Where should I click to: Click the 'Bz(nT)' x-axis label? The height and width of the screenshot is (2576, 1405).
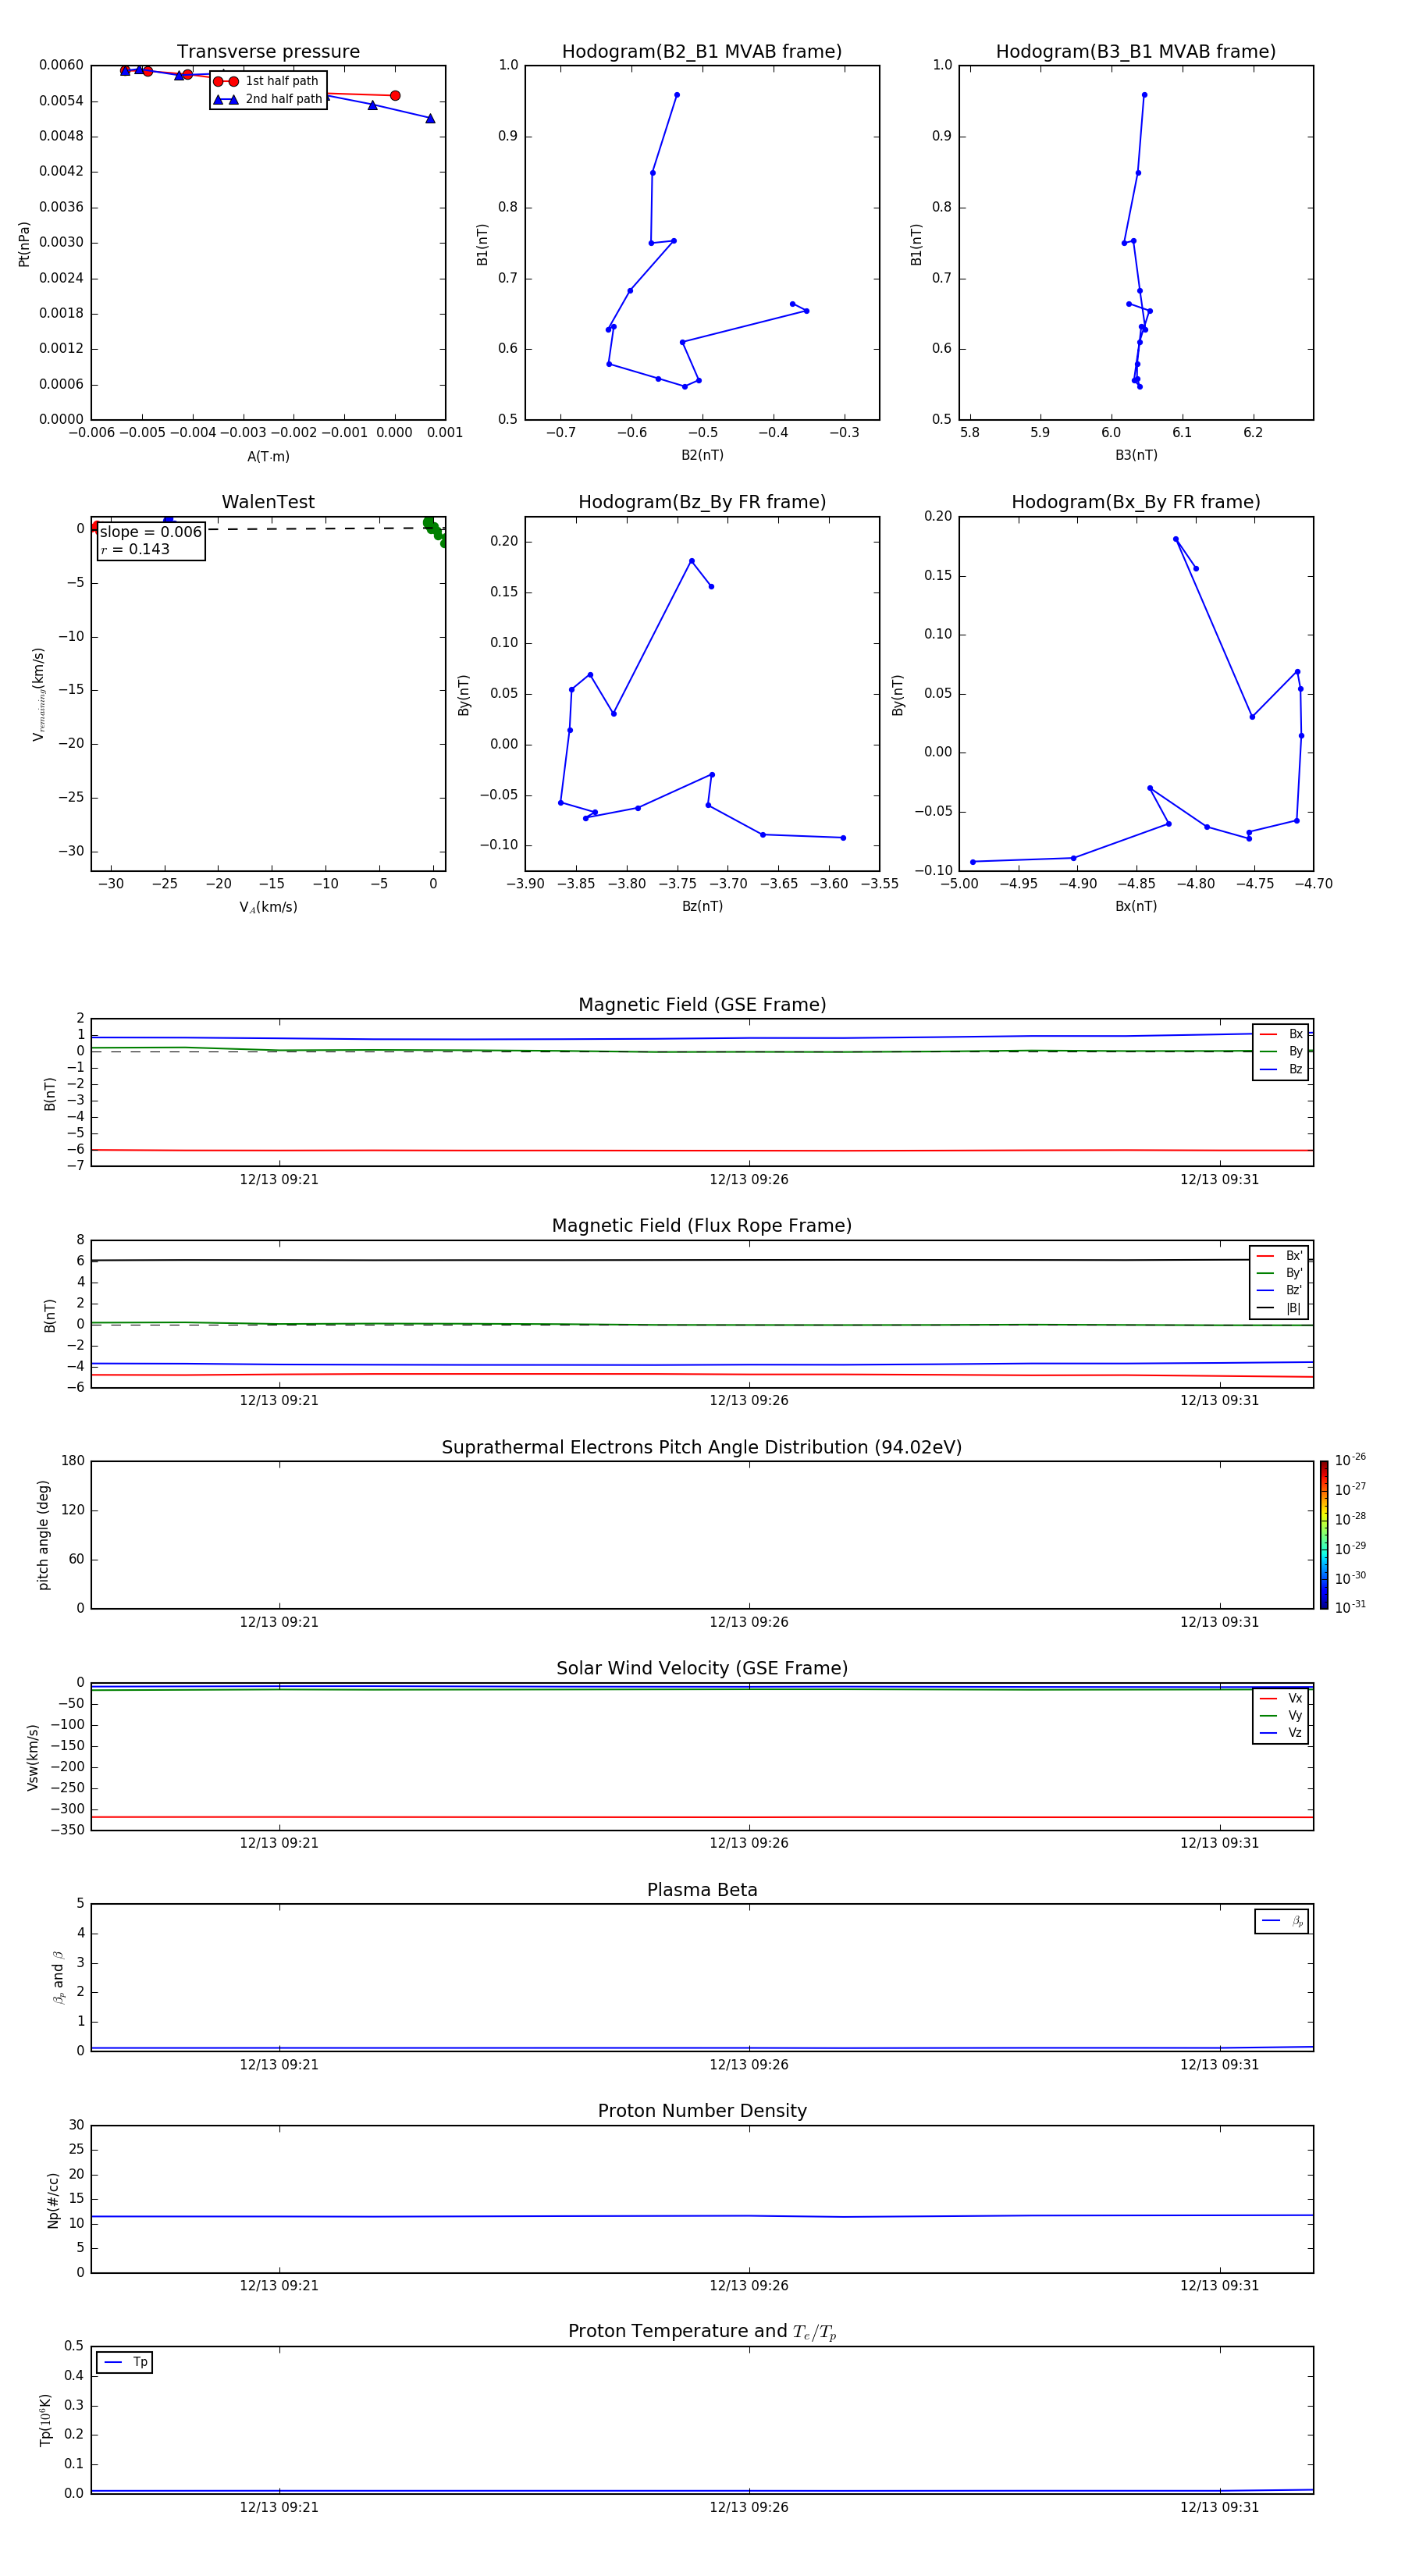click(x=702, y=906)
